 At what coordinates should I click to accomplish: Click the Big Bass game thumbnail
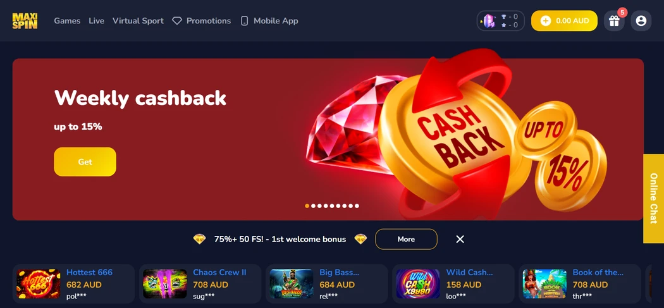tap(292, 284)
